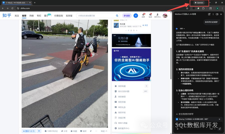Switch to the 关注 tab

[x=17, y=15]
